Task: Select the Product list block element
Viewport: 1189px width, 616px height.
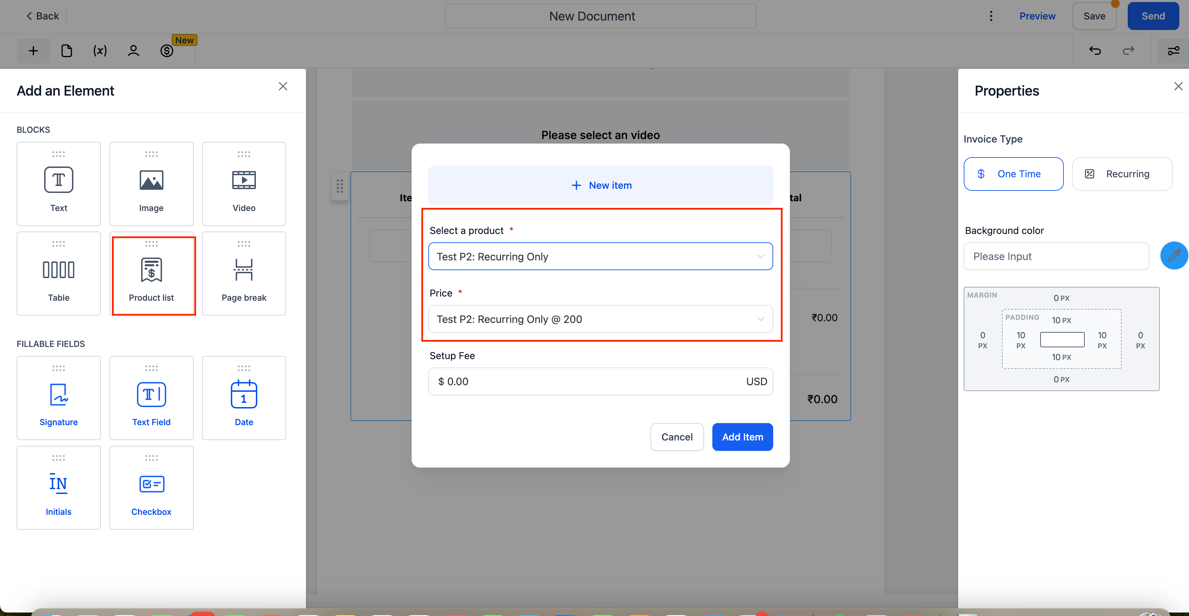Action: coord(151,274)
